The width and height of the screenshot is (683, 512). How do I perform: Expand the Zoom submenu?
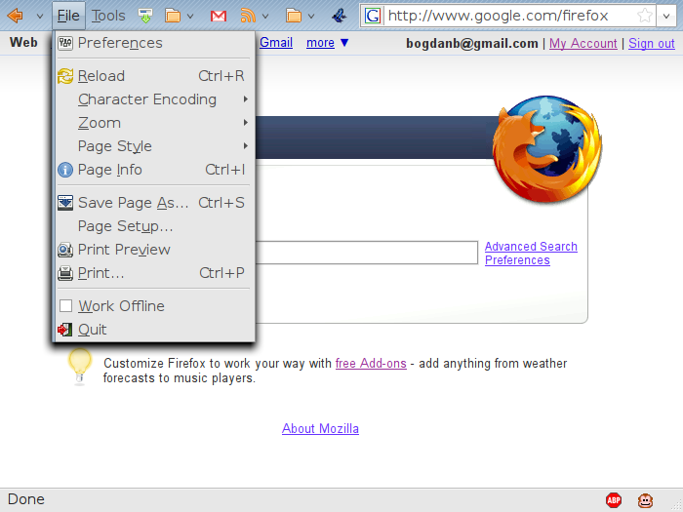point(153,123)
